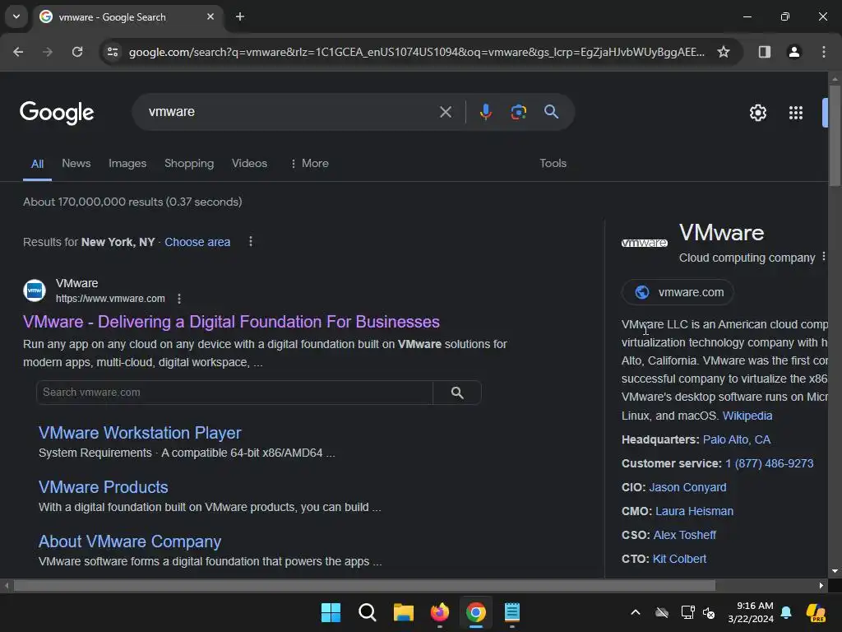Viewport: 842px width, 632px height.
Task: Open About VMware Company link
Action: [129, 541]
